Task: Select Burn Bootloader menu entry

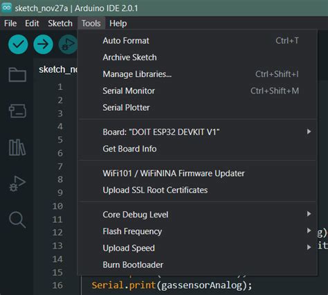Action: 197,265
